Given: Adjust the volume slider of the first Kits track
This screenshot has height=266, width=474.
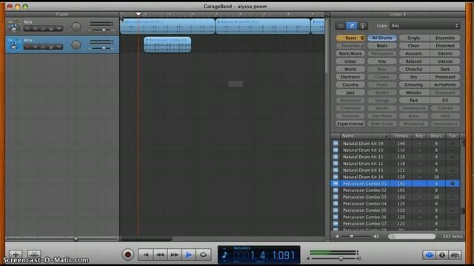Looking at the screenshot, I should (x=104, y=30).
